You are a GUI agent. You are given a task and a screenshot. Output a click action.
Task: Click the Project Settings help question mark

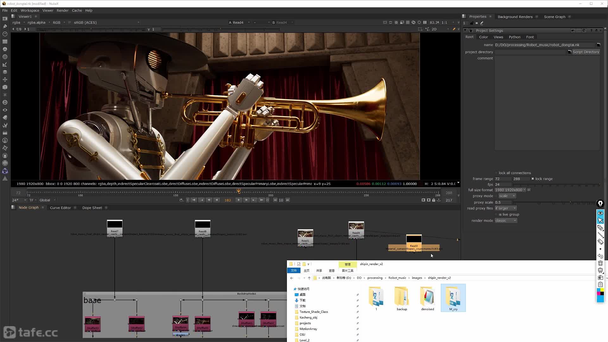[x=591, y=31]
